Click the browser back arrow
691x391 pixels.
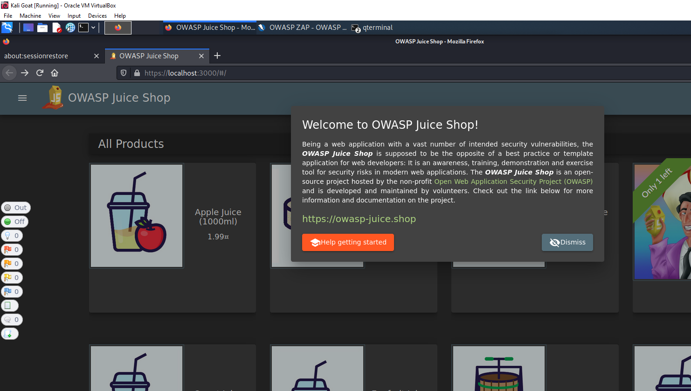9,73
